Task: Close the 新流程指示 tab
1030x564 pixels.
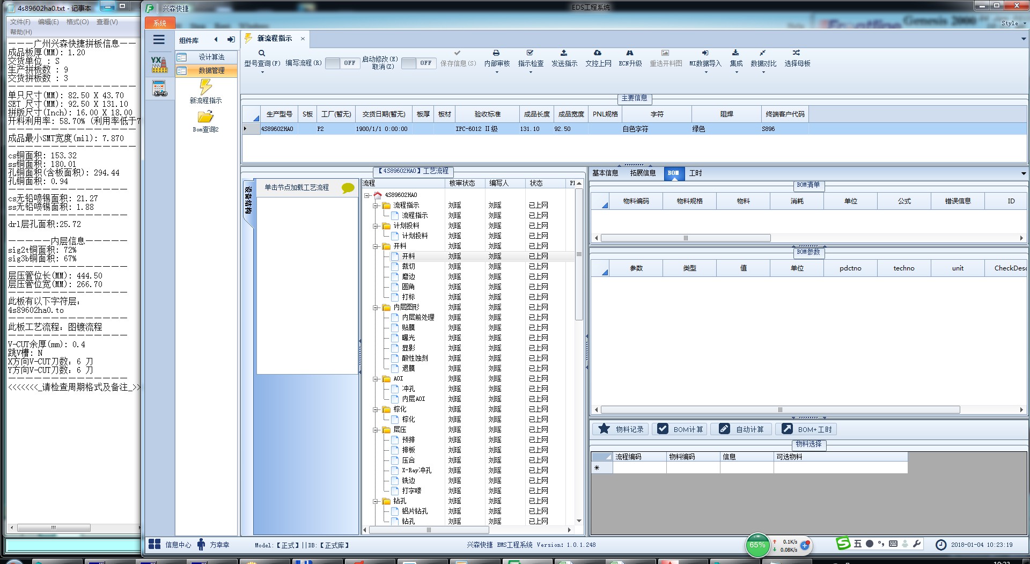Action: tap(303, 39)
